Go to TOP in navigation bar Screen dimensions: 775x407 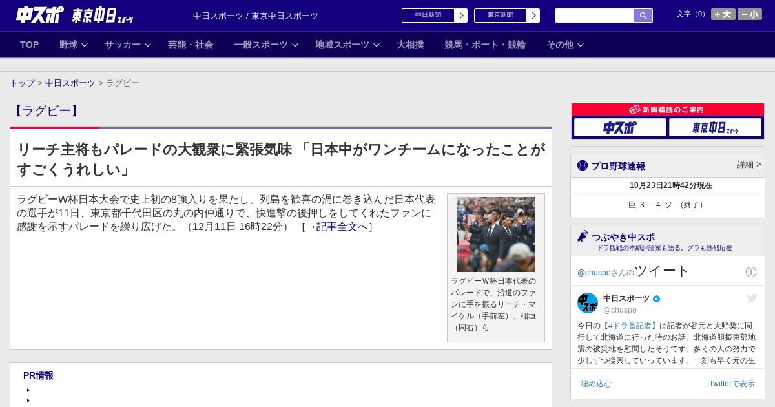[x=30, y=45]
